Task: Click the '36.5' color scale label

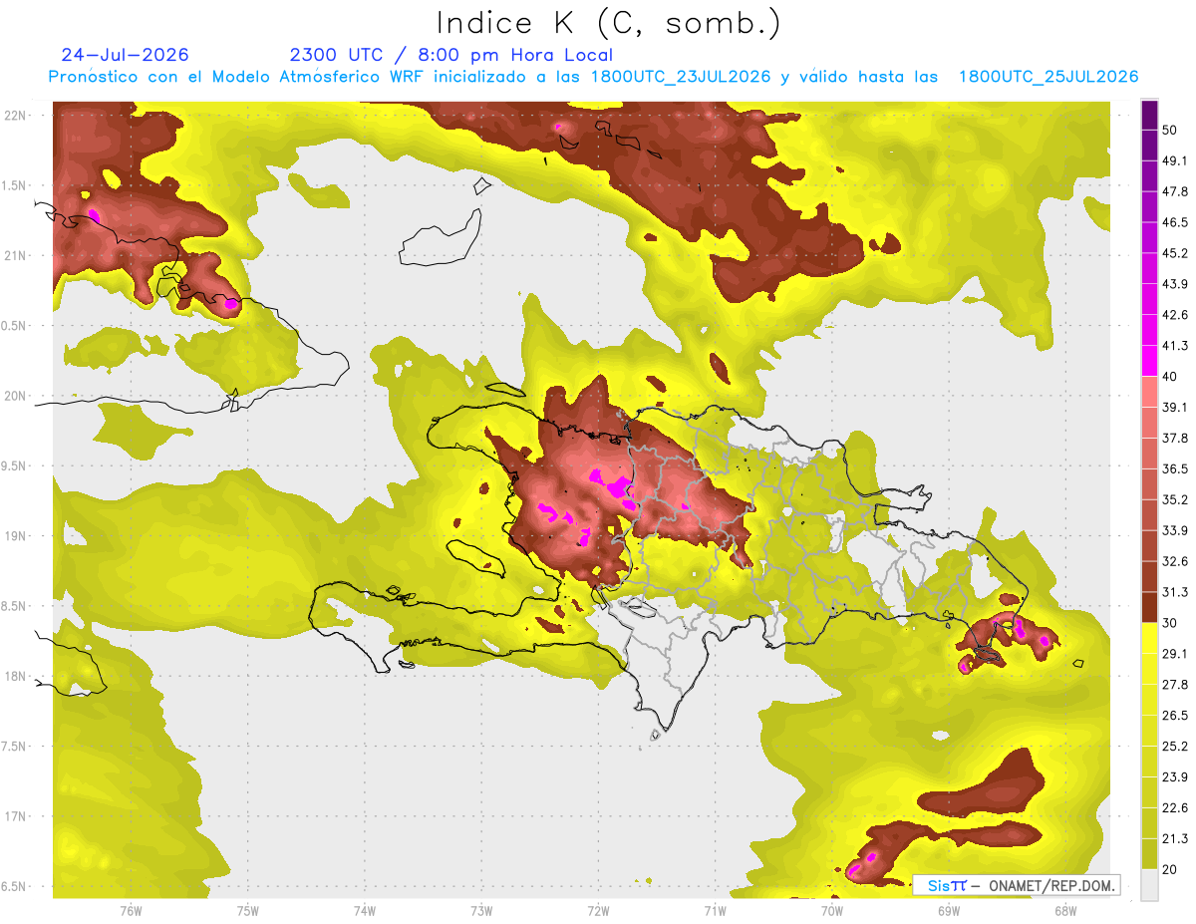Action: 1175,468
